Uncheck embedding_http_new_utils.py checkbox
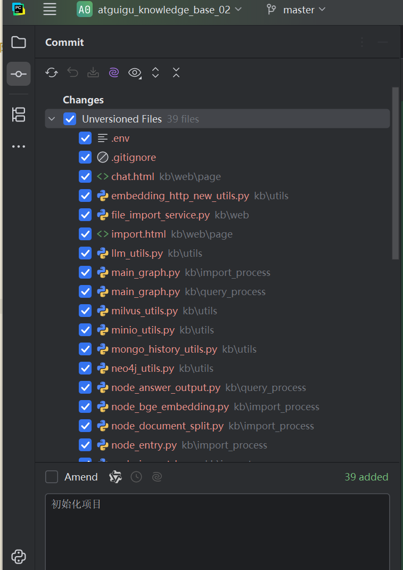Image resolution: width=403 pixels, height=570 pixels. 85,196
